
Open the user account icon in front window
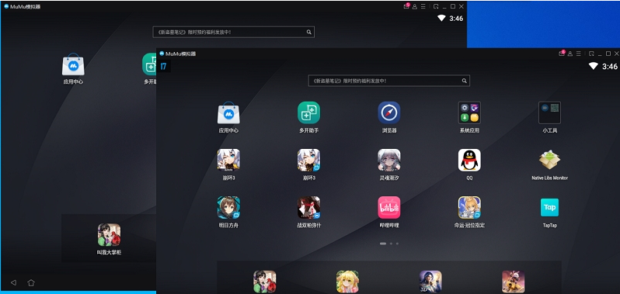[x=570, y=54]
